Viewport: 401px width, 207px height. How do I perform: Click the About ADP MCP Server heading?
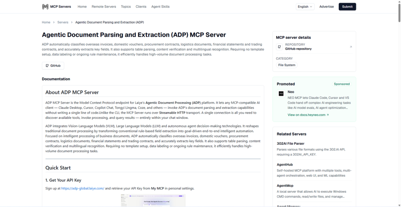[x=72, y=92]
